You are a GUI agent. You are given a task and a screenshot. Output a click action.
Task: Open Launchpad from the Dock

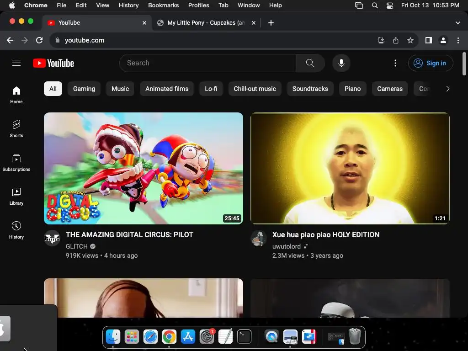[x=132, y=337]
